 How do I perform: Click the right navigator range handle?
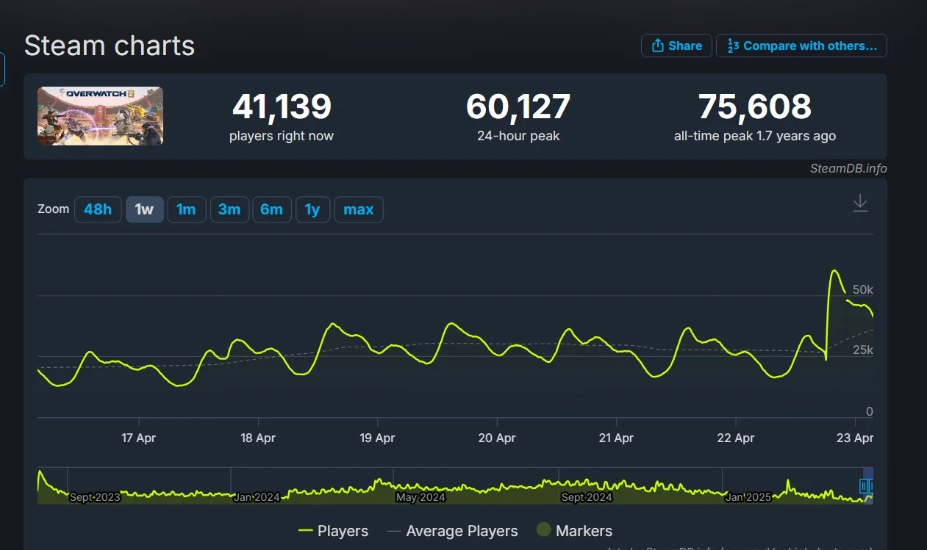tap(871, 486)
